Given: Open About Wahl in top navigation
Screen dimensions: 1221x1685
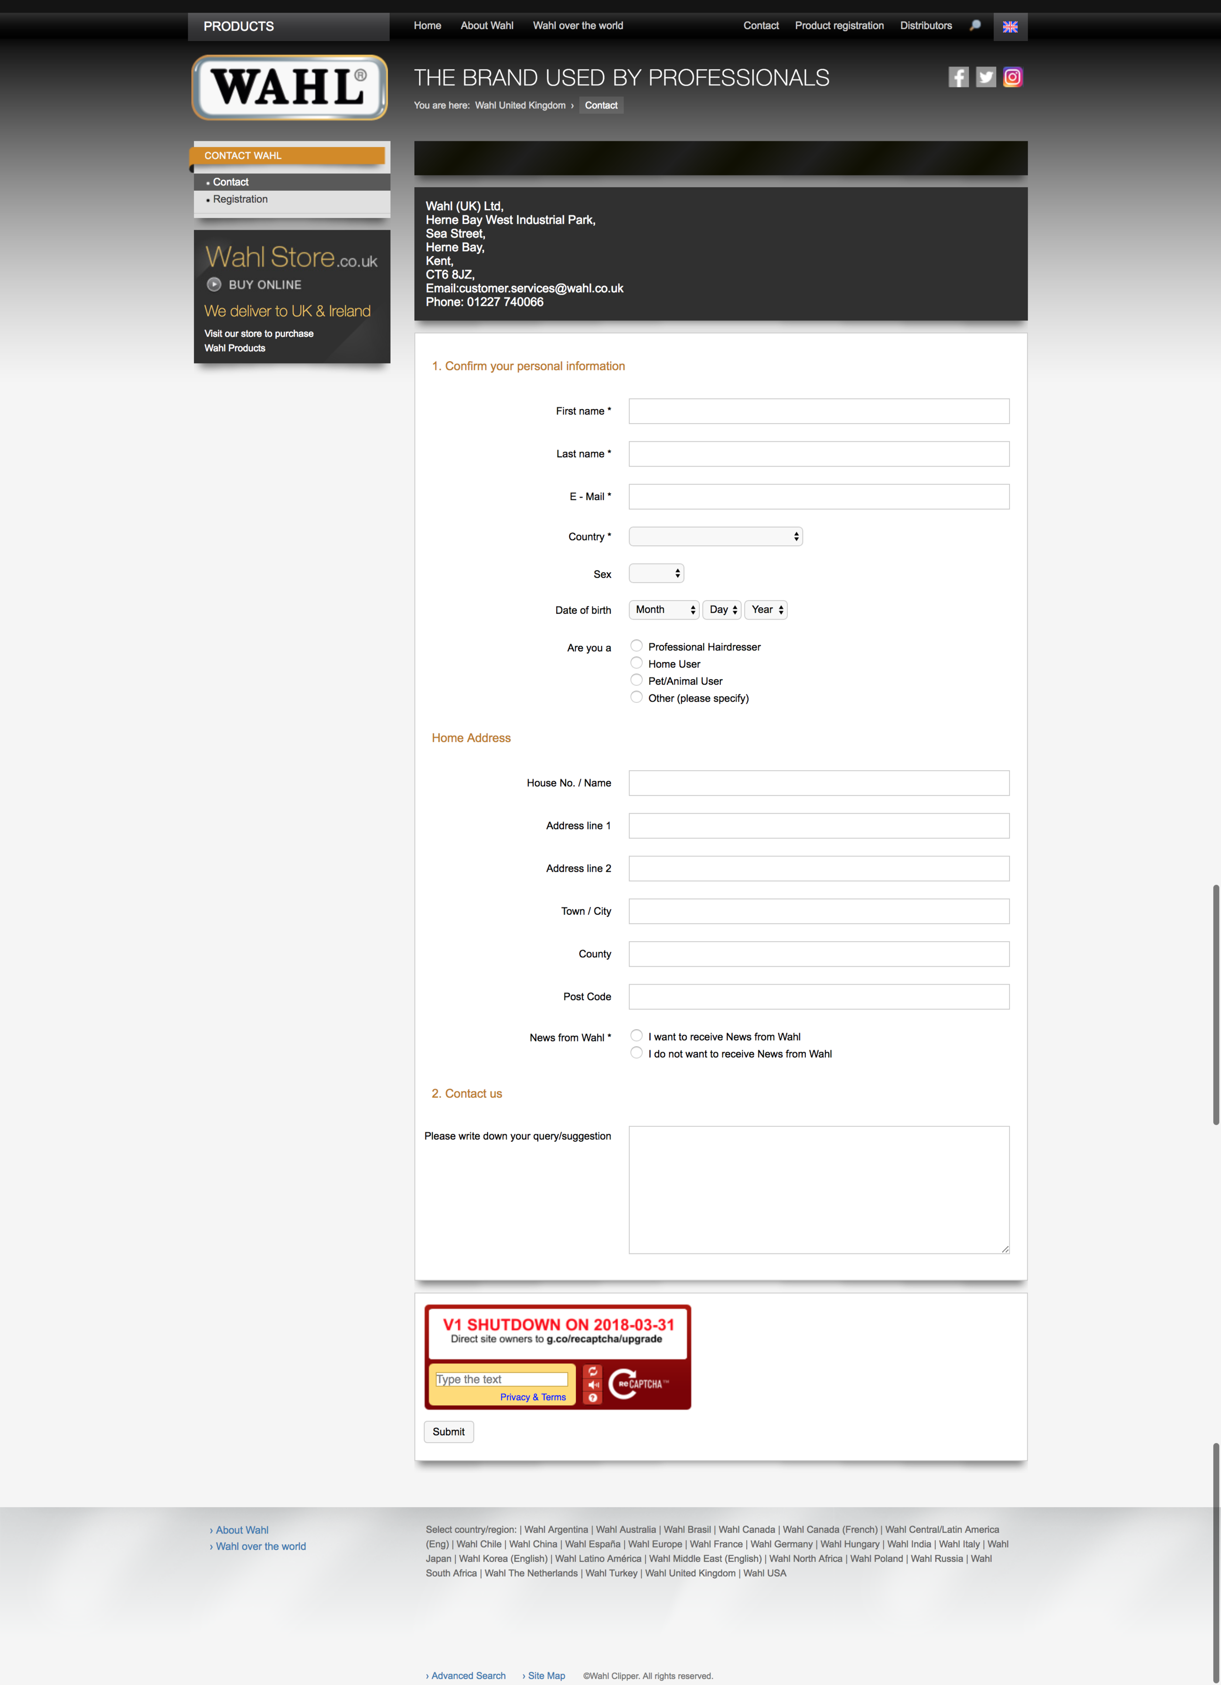Looking at the screenshot, I should [x=486, y=25].
